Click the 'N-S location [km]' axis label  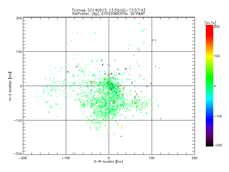click(x=10, y=86)
